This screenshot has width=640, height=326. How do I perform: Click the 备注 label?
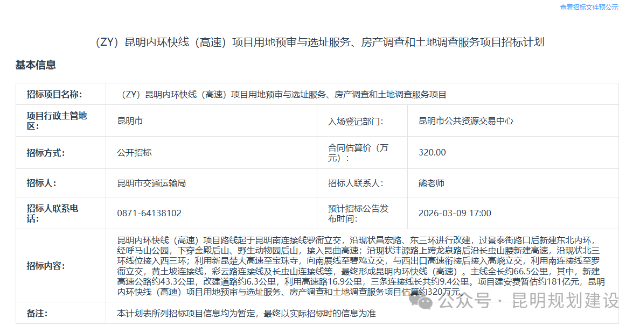[x=37, y=314]
